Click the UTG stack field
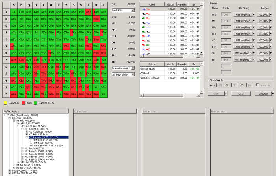This screenshot has height=176, width=276. coord(226,15)
